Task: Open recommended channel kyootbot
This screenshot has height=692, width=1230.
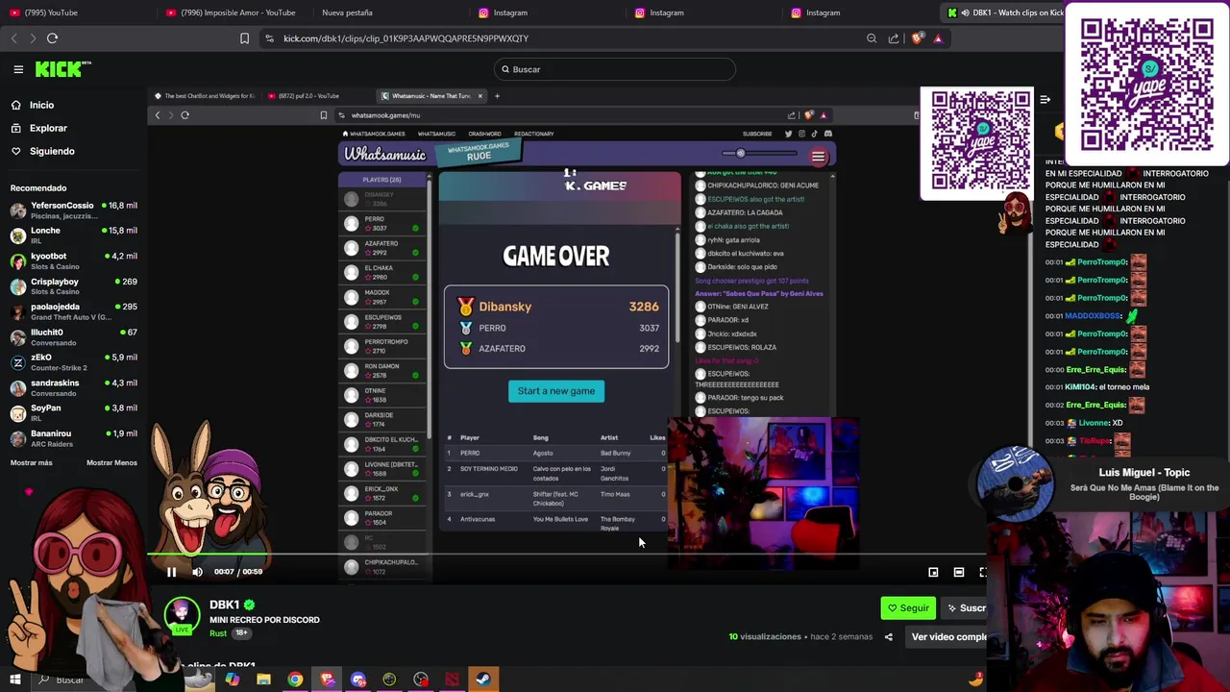Action: pos(74,260)
